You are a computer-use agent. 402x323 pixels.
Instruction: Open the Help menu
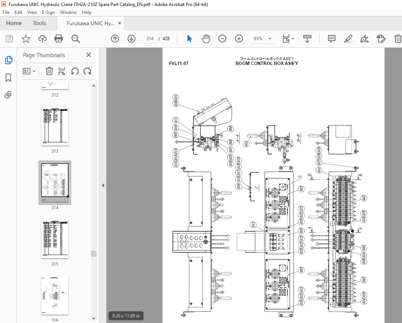(x=86, y=12)
